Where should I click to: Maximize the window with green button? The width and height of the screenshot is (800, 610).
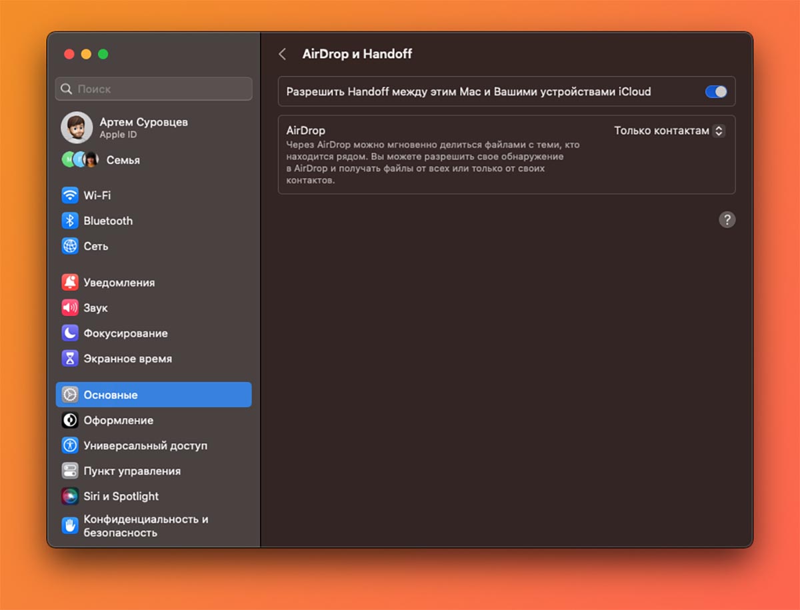pyautogui.click(x=103, y=54)
